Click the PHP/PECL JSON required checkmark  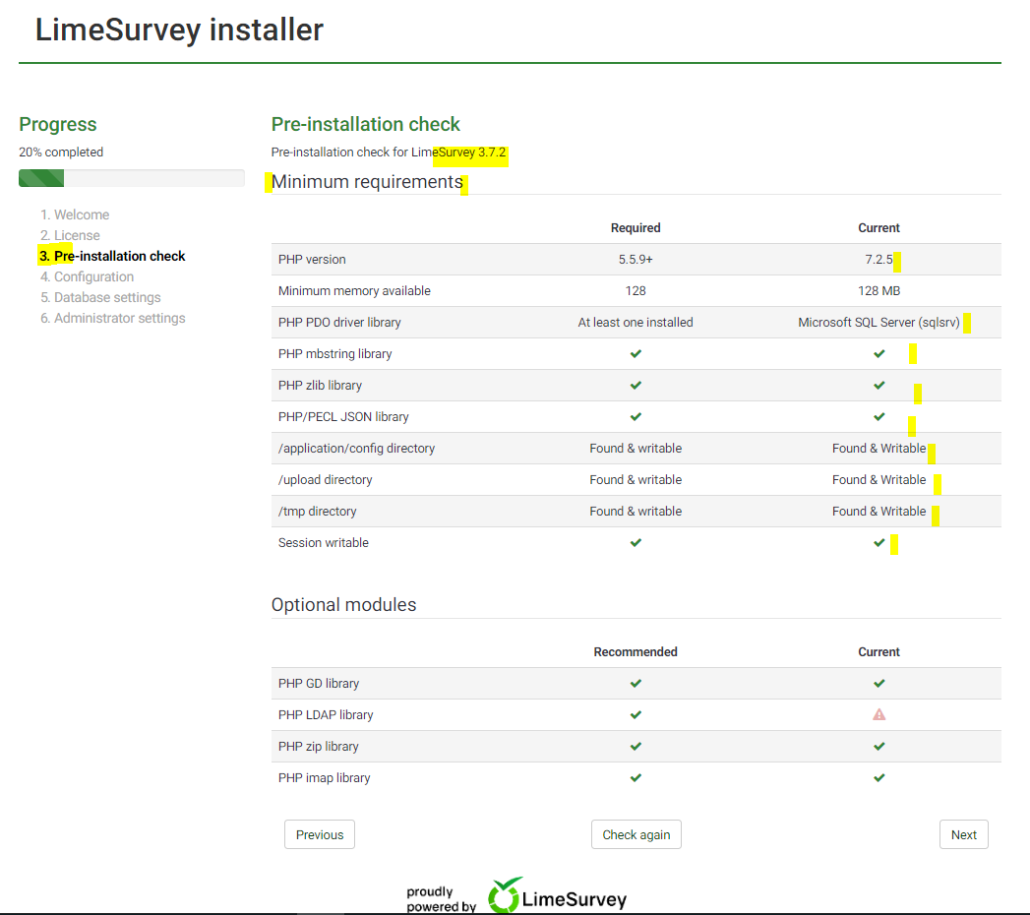tap(636, 417)
